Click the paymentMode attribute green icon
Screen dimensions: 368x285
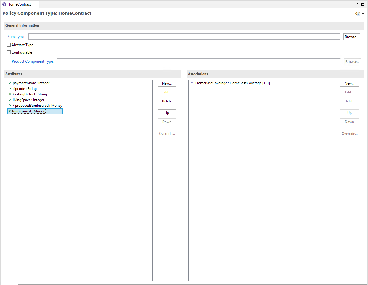point(10,83)
